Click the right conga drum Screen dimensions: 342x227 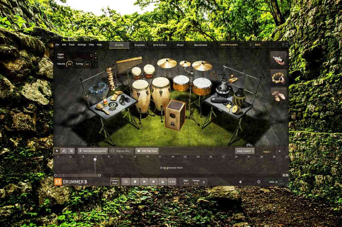click(161, 92)
